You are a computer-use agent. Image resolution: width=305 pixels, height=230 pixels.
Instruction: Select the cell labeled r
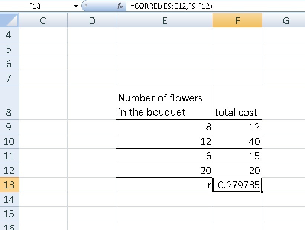(x=165, y=185)
